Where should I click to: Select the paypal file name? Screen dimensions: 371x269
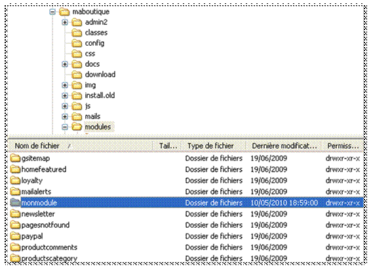tap(32, 236)
